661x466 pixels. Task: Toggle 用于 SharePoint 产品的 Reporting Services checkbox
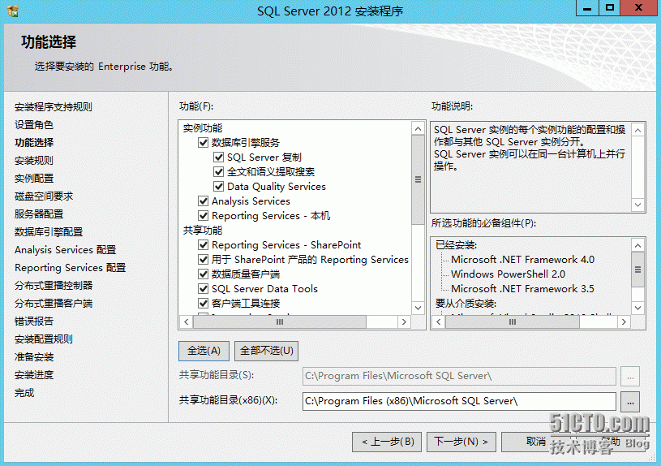click(204, 260)
